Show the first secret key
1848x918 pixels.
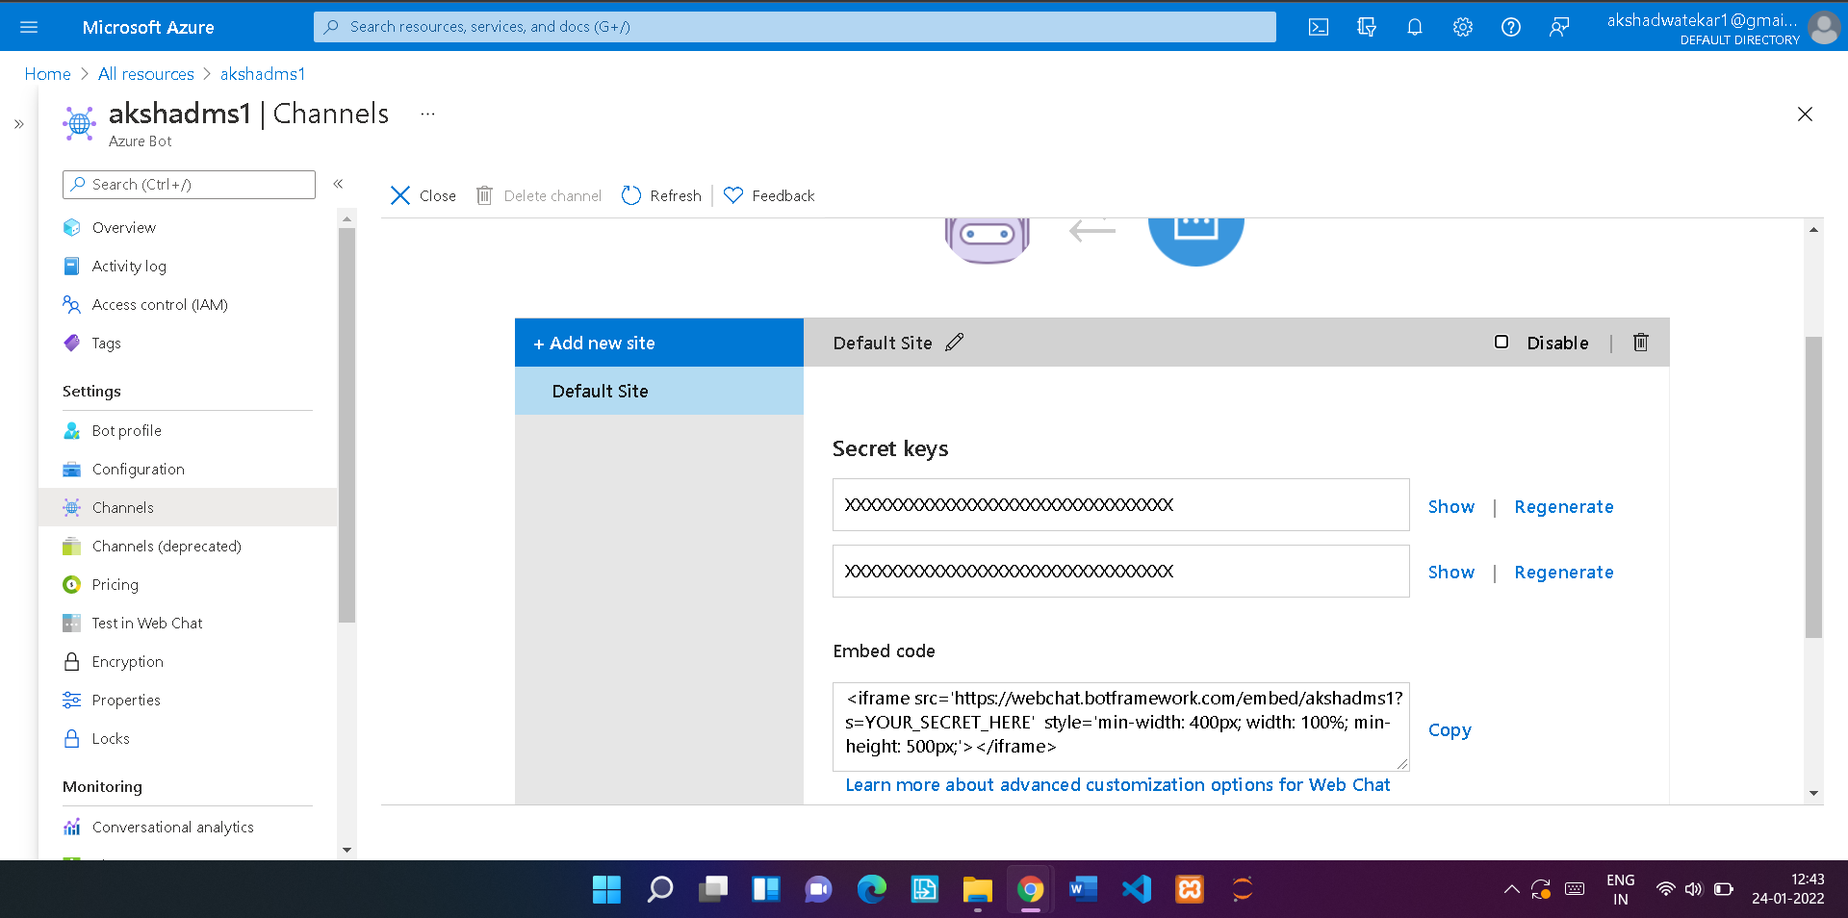point(1451,506)
